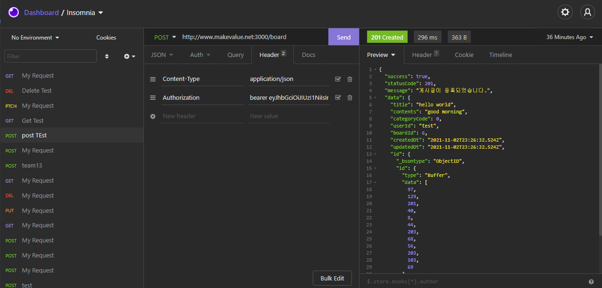Click drag handle for Content-Type header

tap(153, 79)
